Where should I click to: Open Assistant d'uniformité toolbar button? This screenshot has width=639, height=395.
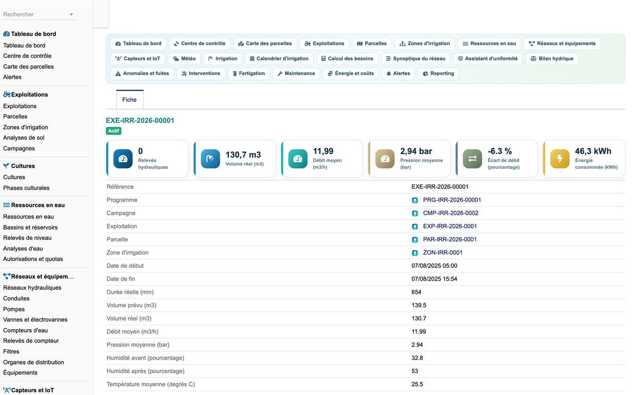(488, 58)
